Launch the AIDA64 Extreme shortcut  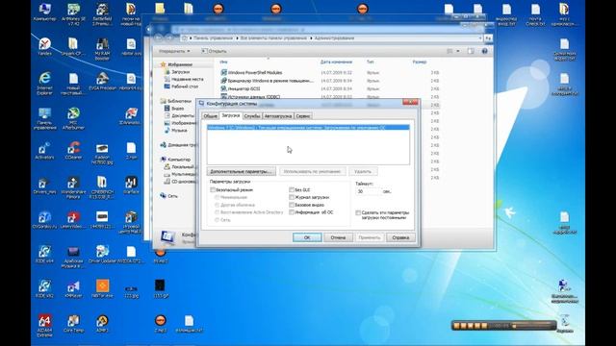tap(44, 326)
